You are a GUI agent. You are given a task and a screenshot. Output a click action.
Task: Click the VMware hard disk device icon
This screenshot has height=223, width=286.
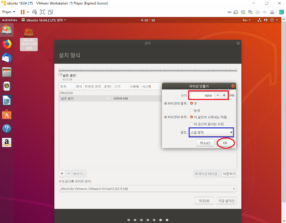236,12
